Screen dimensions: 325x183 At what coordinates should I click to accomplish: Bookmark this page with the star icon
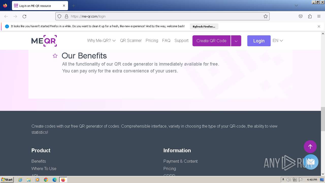coord(266,16)
